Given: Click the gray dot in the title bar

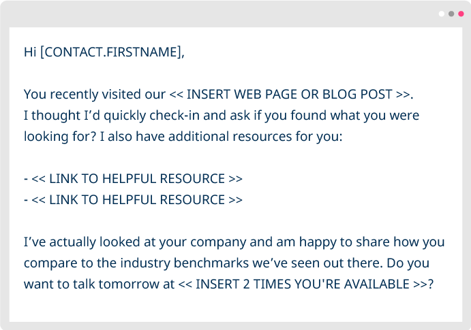Looking at the screenshot, I should coord(451,14).
